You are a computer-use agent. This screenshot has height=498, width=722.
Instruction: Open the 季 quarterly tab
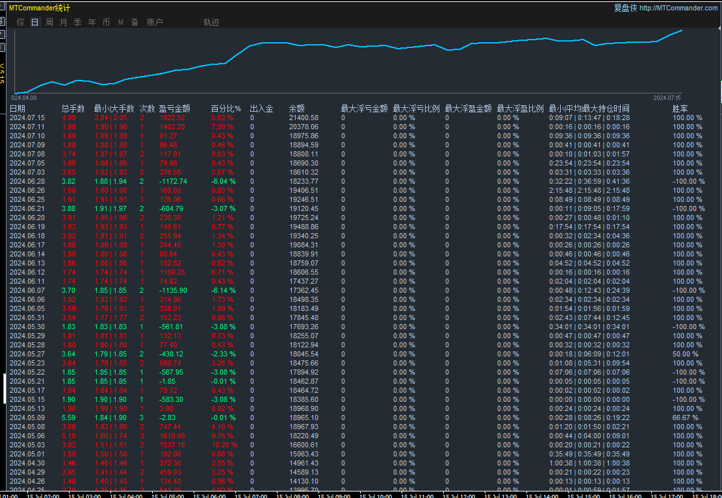78,22
